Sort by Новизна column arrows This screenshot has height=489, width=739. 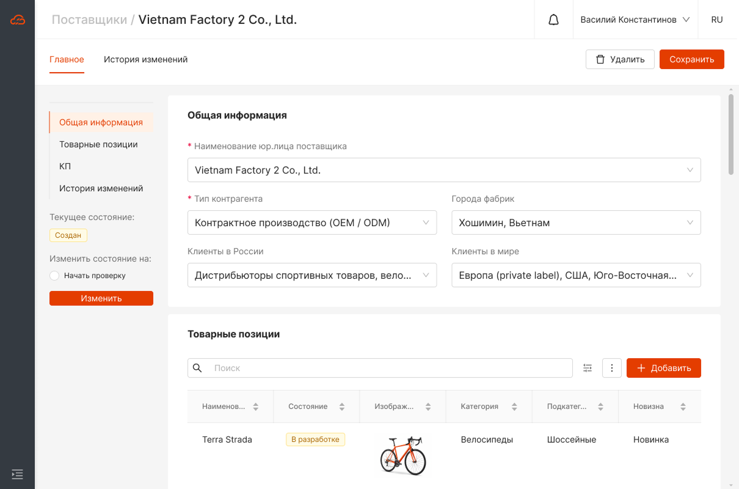point(683,406)
